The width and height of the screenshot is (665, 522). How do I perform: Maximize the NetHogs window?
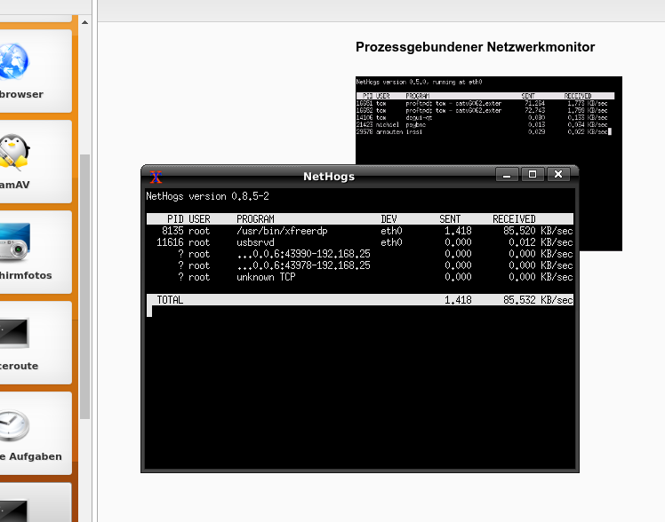click(533, 175)
